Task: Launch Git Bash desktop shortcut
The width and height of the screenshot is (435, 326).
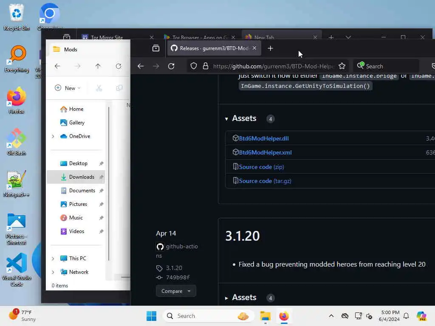Action: point(17,142)
